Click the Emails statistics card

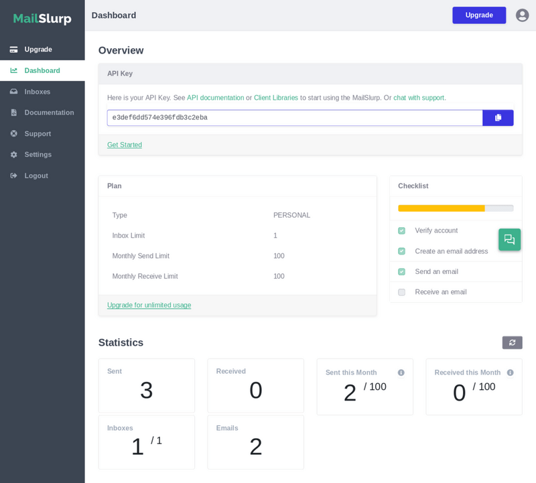pos(256,442)
